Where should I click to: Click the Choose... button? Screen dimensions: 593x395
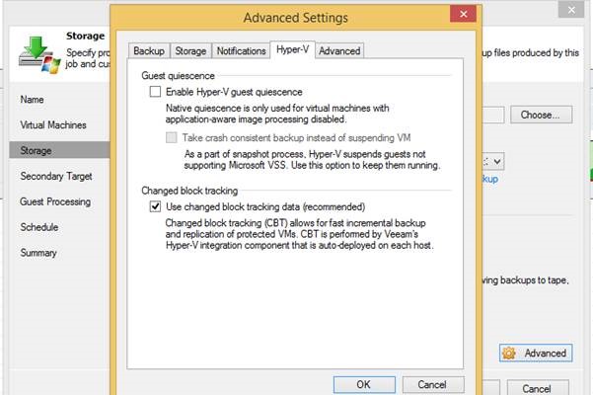[541, 116]
